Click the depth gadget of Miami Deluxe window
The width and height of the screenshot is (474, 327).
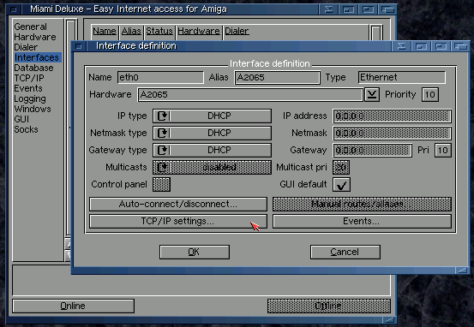pyautogui.click(x=387, y=9)
